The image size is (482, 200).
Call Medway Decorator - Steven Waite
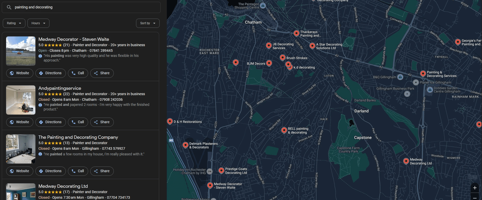click(x=78, y=73)
